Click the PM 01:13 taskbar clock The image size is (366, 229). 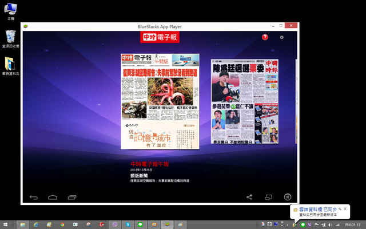(353, 225)
